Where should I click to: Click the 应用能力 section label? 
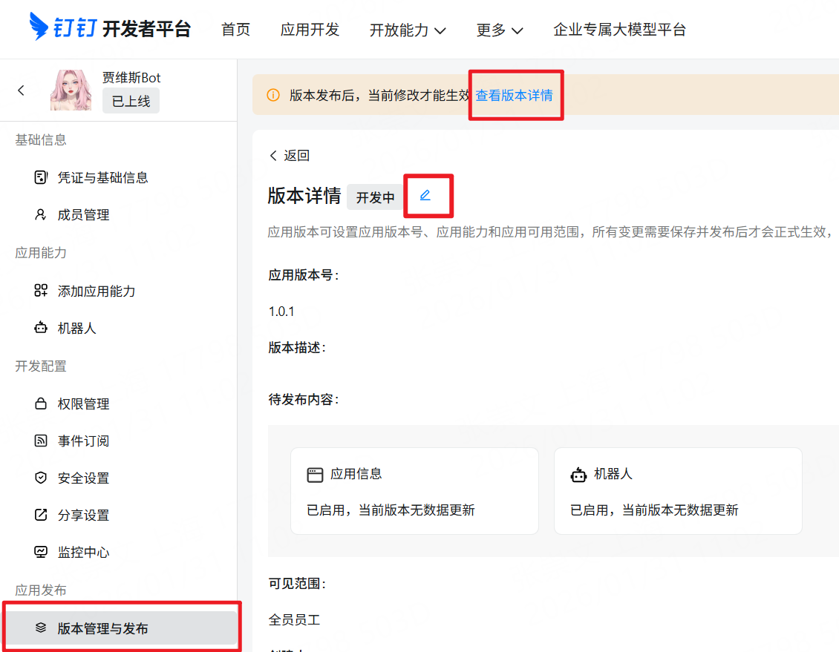41,253
